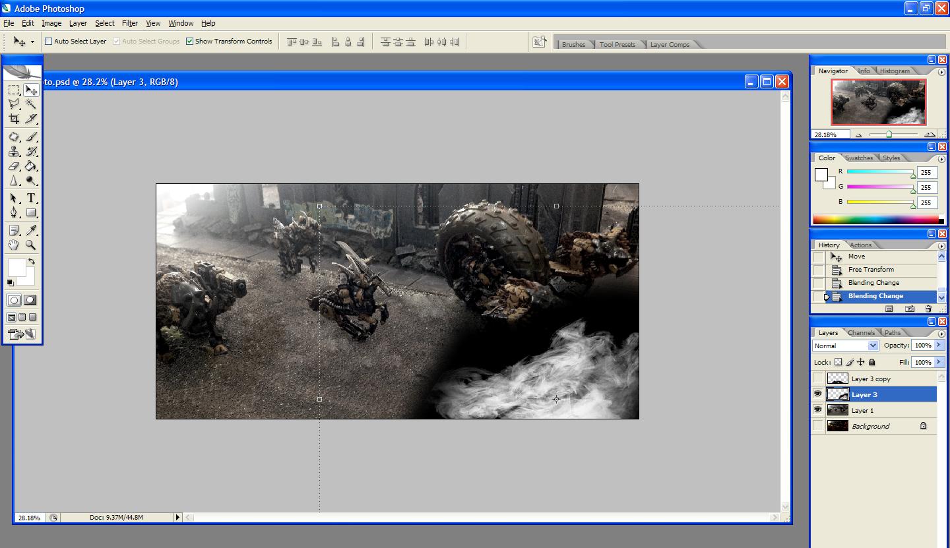Select the Eraser tool
Viewport: 950px width, 548px height.
(x=14, y=166)
